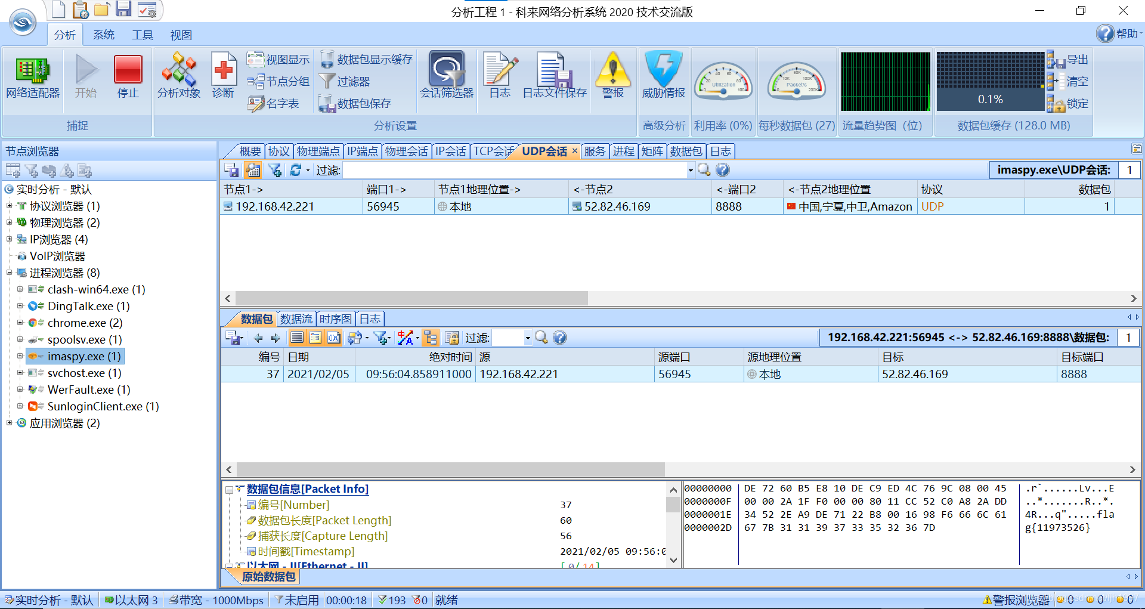
Task: Toggle the hex view pane button
Action: coord(334,338)
